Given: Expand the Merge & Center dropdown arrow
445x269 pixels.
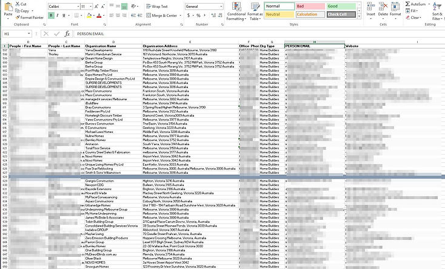Looking at the screenshot, I should click(x=181, y=15).
